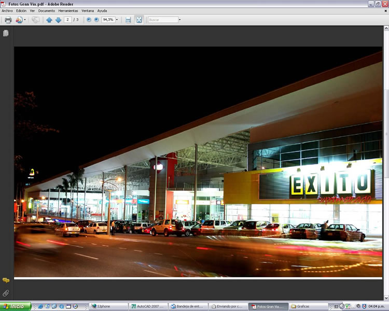Image resolution: width=389 pixels, height=311 pixels.
Task: Click the collaborate/share icon in toolbar
Action: click(19, 20)
